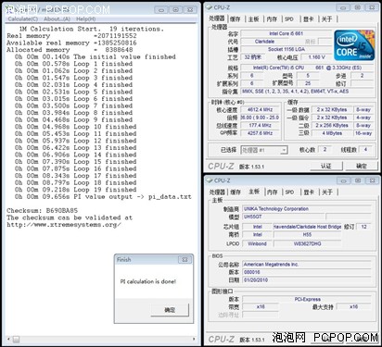Open the Calculate(C) menu
The width and height of the screenshot is (382, 347).
(x=23, y=19)
